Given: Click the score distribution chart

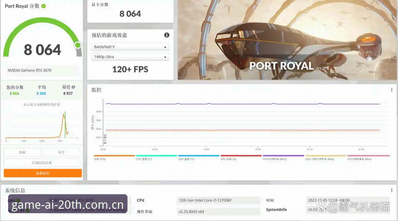Looking at the screenshot, I should [x=42, y=126].
